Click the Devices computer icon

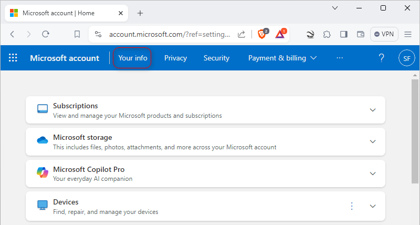(43, 205)
